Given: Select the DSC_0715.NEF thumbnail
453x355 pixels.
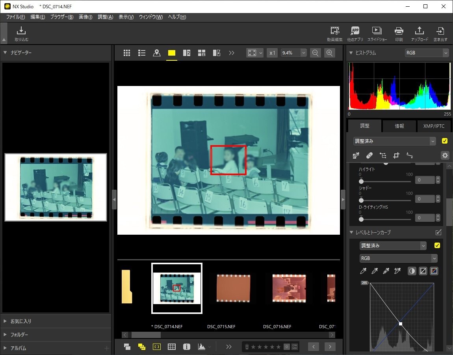Looking at the screenshot, I should pos(233,288).
